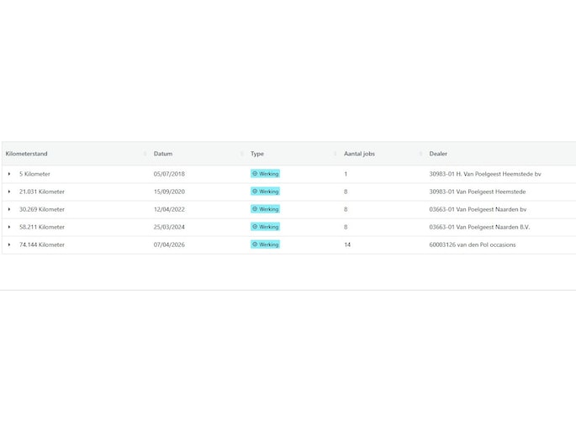Click Werking badge in 25/03/2024 row
The width and height of the screenshot is (576, 431).
265,227
